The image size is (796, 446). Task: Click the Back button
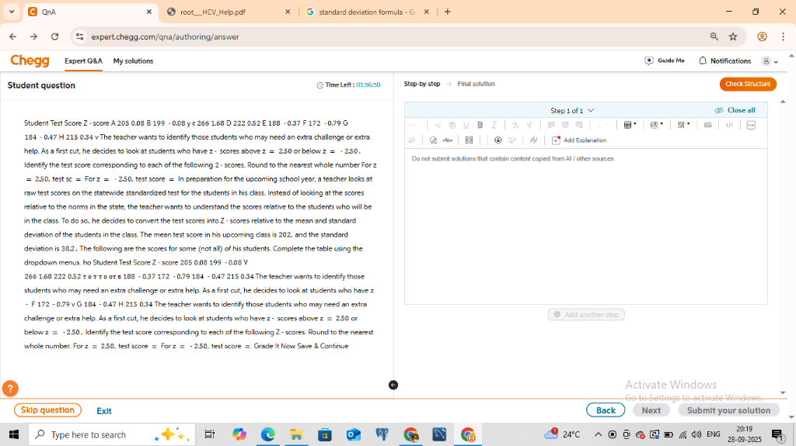(606, 410)
